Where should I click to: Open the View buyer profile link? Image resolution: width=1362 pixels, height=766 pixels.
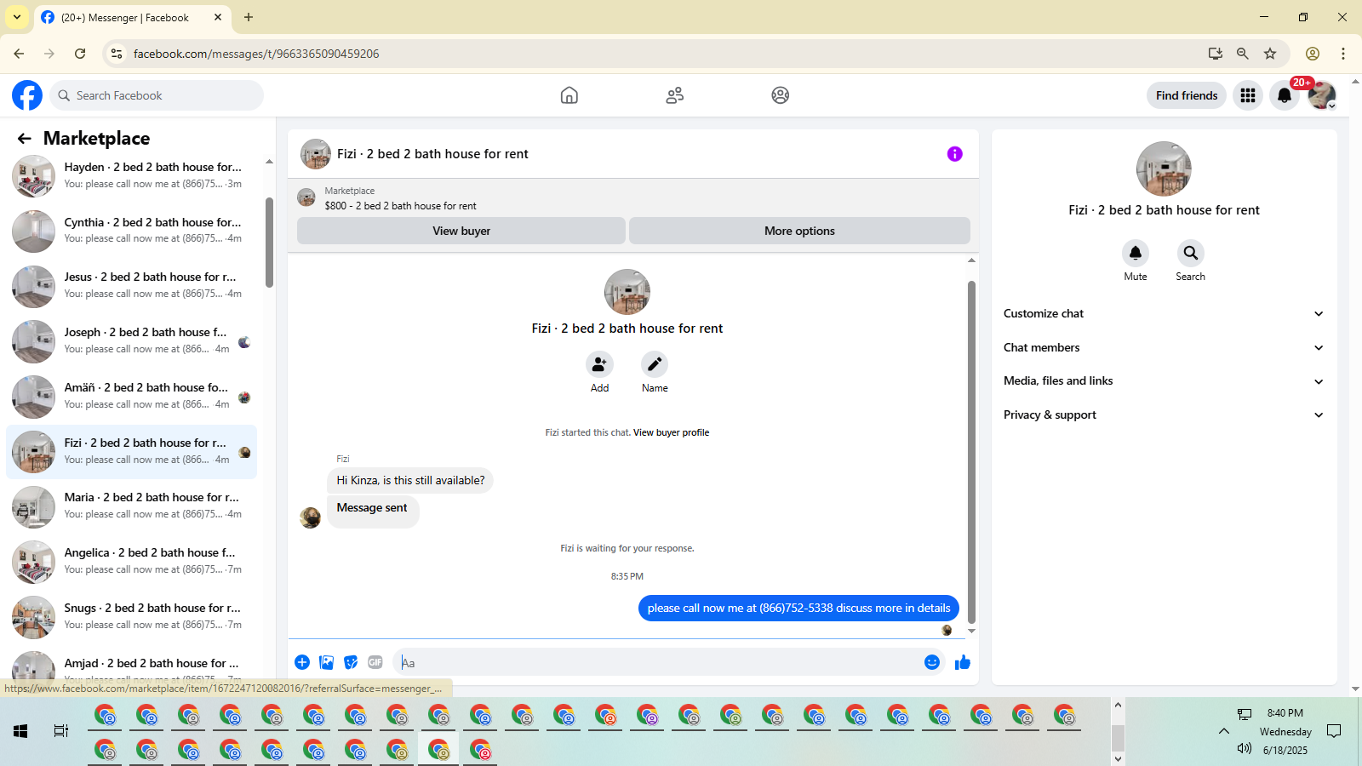click(x=671, y=432)
